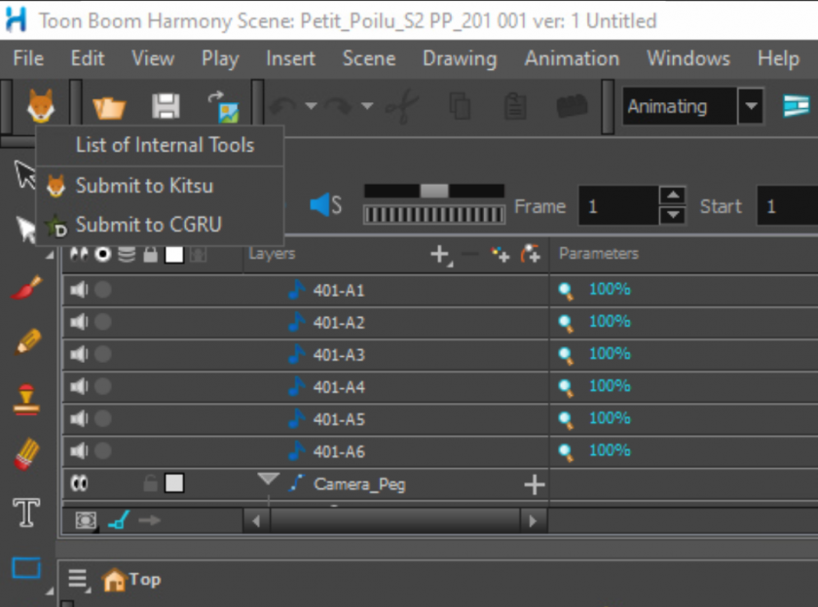This screenshot has height=607, width=818.
Task: Click the workspace manager icon
Action: click(x=796, y=106)
